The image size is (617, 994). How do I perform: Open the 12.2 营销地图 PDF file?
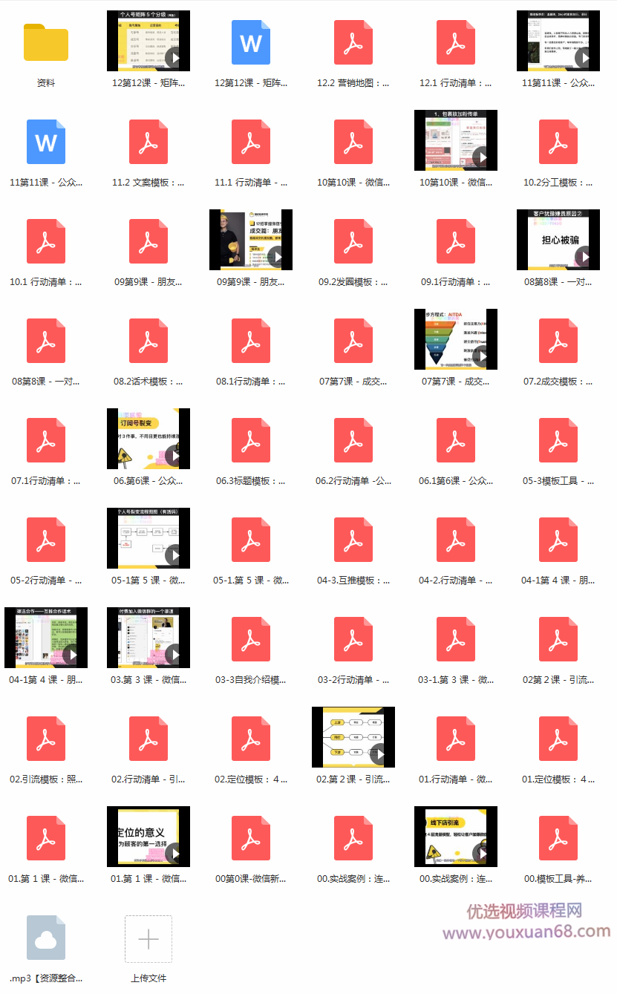point(353,42)
